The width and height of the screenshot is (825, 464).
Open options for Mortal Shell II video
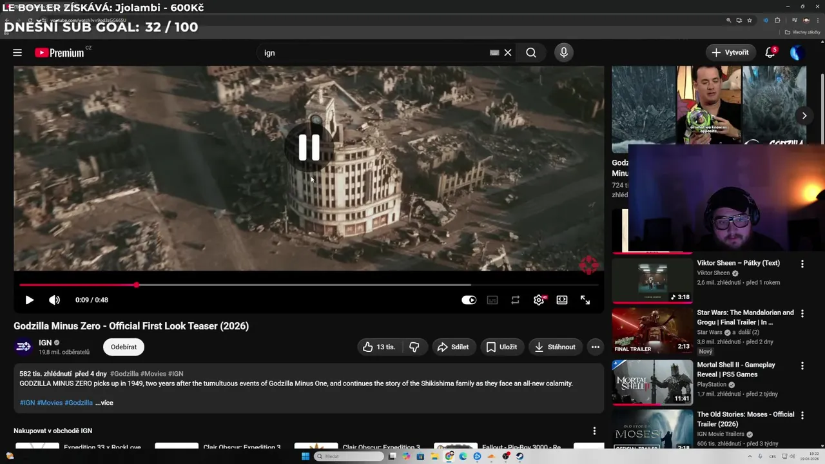(802, 365)
